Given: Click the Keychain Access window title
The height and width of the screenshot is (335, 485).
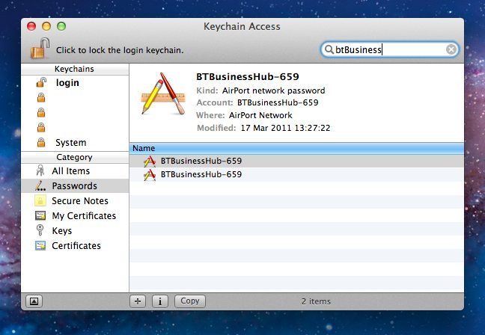Looking at the screenshot, I should [242, 27].
